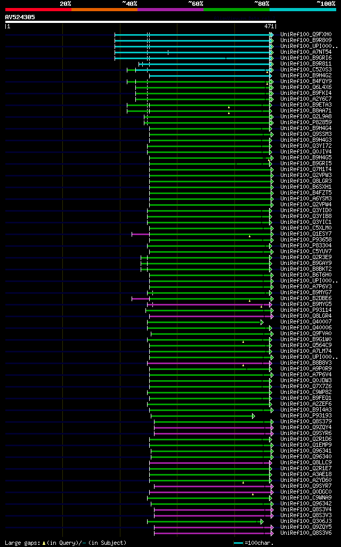Select label UniRef100_A6YSM3

point(306,199)
